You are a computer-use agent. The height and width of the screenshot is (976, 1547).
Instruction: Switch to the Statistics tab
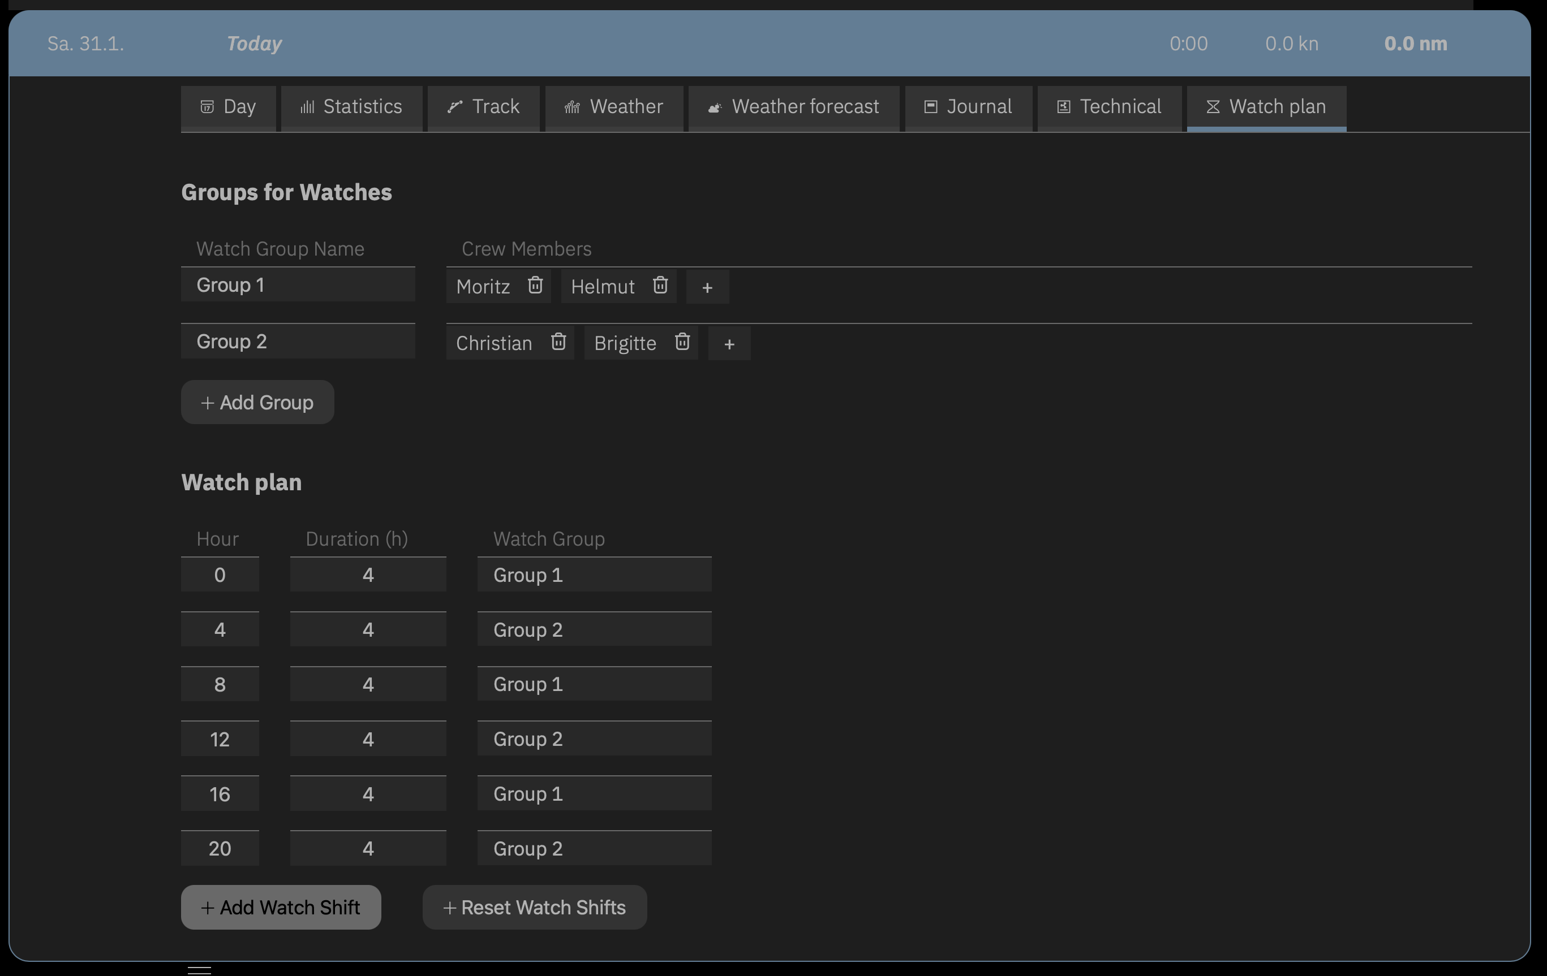[351, 106]
